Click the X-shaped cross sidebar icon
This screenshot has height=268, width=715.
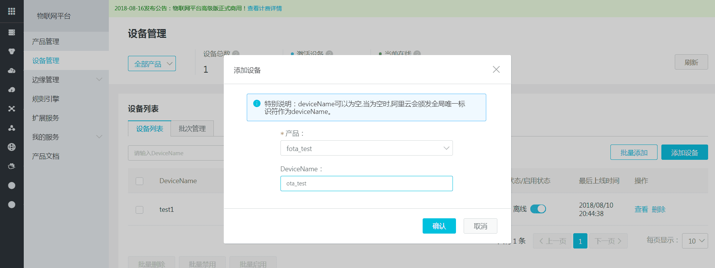coord(11,109)
